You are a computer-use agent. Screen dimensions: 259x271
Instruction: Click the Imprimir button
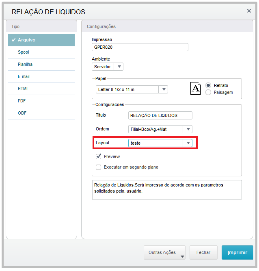tap(237, 252)
